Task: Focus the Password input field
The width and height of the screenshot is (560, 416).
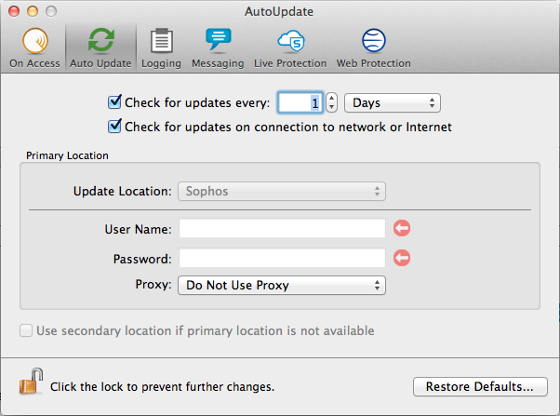Action: (282, 258)
